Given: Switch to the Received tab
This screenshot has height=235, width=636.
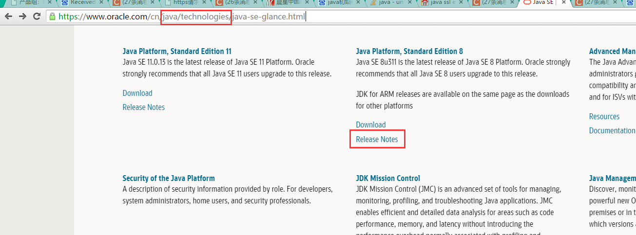Looking at the screenshot, I should pos(82,2).
